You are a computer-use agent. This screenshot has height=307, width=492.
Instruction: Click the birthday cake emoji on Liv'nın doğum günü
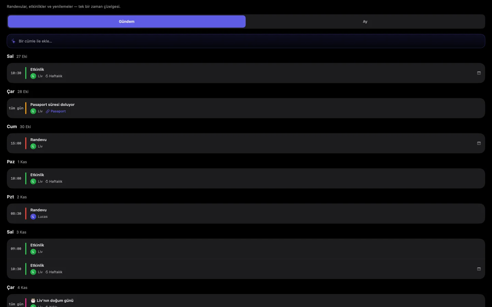[33, 301]
